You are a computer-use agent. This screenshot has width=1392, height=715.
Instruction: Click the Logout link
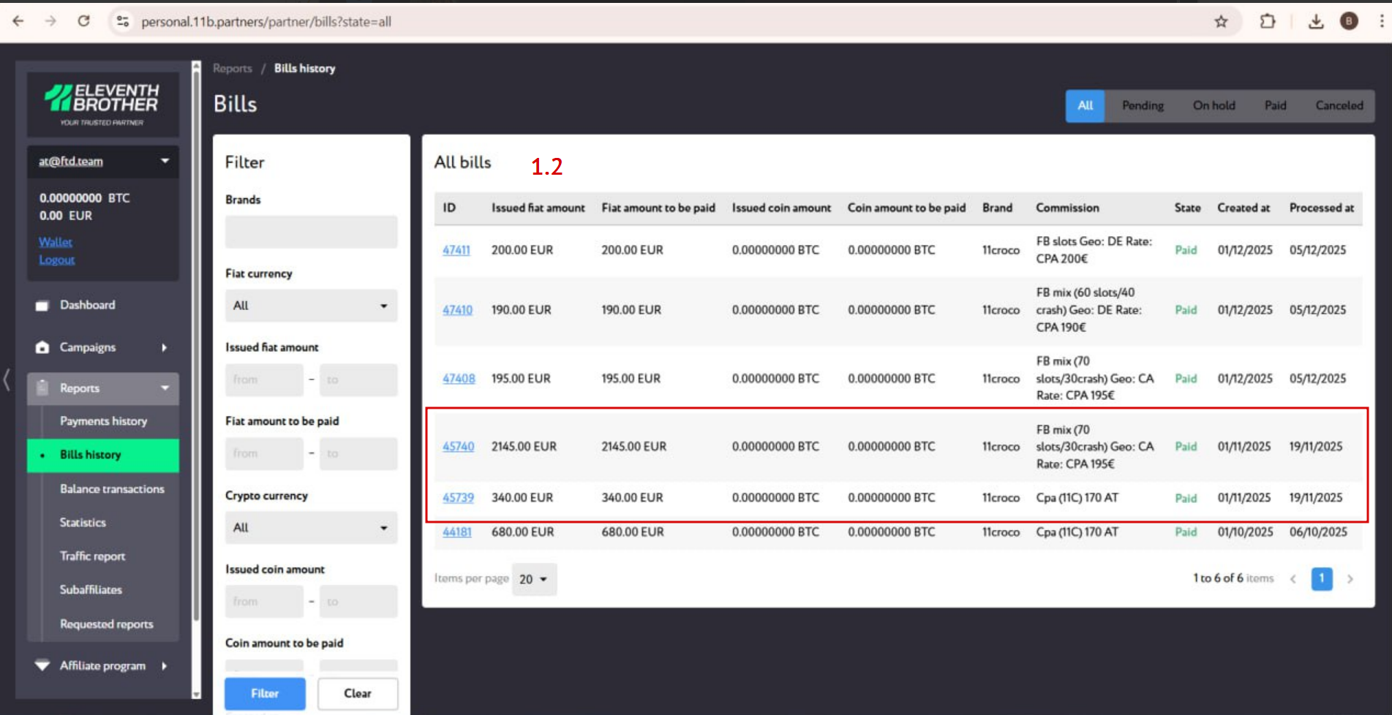pos(57,260)
